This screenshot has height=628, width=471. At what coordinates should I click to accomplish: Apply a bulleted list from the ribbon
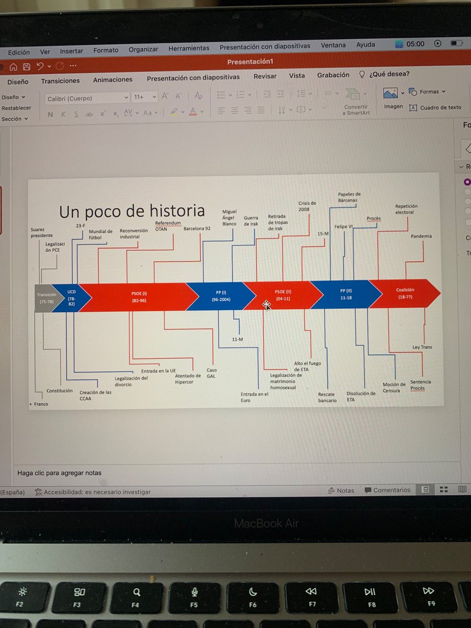click(x=221, y=94)
